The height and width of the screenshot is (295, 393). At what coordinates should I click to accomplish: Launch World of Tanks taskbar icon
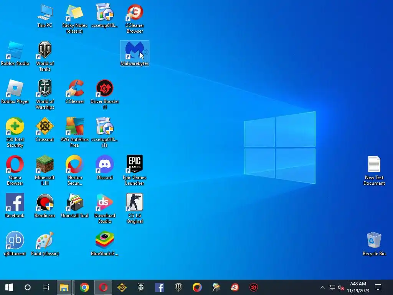(x=178, y=287)
